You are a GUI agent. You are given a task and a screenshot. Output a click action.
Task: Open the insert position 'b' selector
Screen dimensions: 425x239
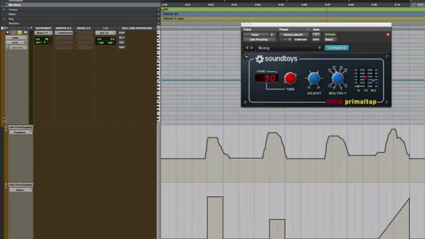(x=273, y=35)
